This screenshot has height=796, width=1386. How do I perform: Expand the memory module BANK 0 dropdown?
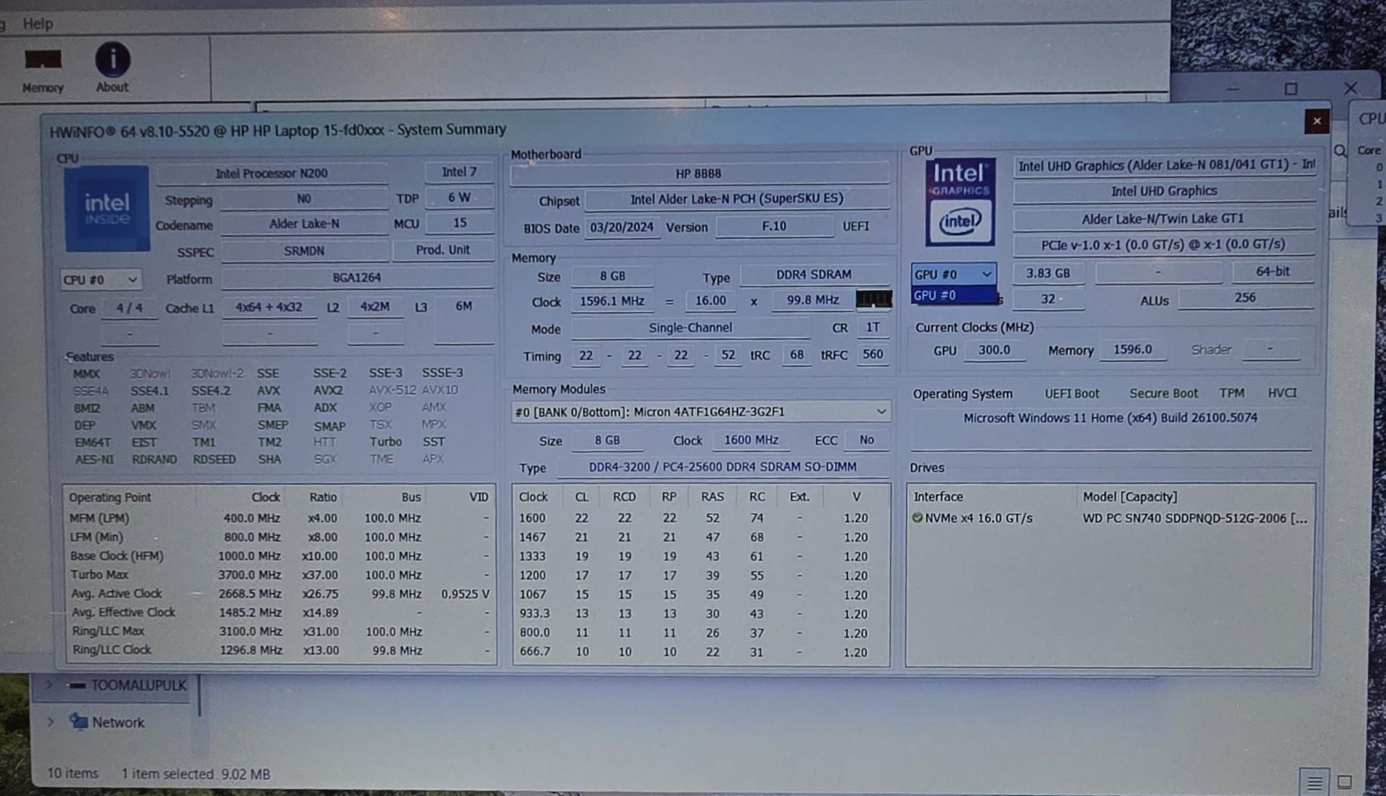point(881,412)
